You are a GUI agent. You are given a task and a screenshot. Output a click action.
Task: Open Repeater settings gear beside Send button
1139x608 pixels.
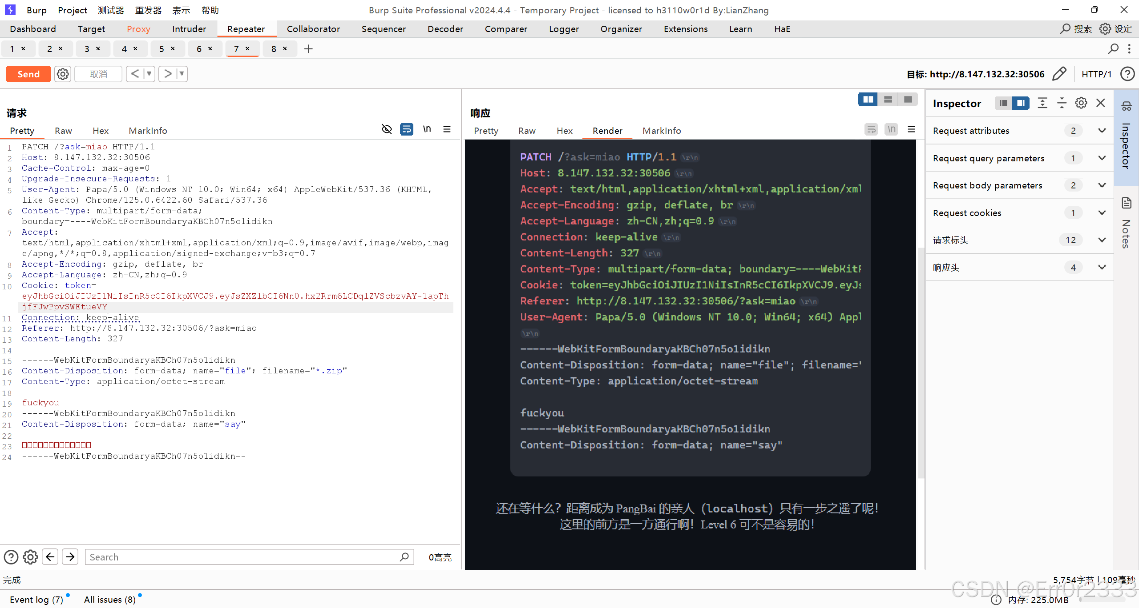coord(62,74)
